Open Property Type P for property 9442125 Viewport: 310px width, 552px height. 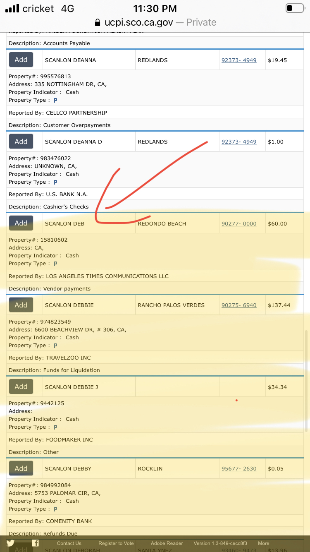click(x=55, y=427)
